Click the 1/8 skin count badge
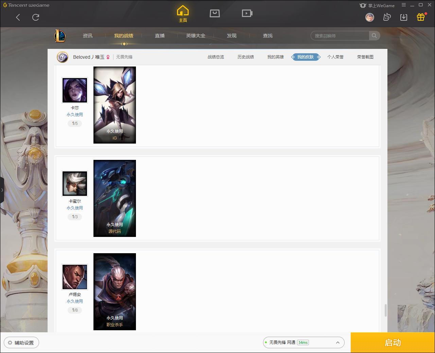 click(x=75, y=310)
